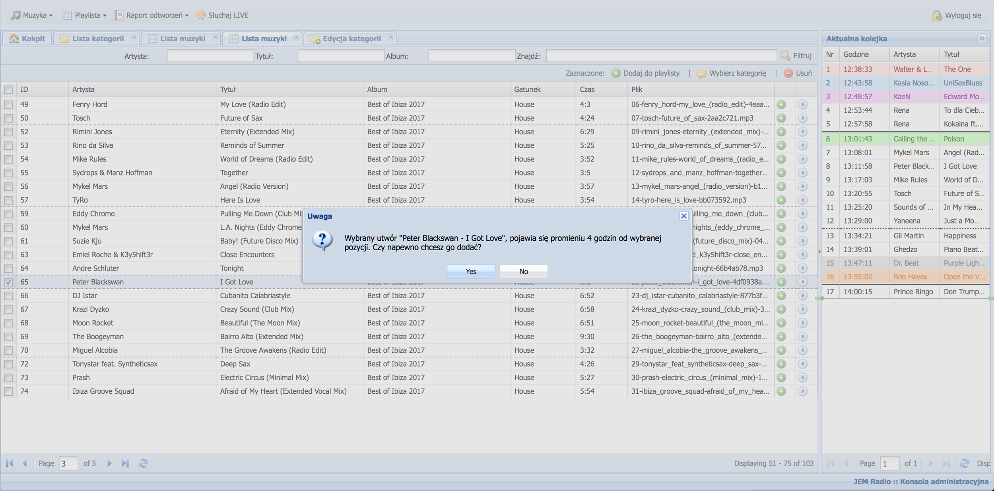Click the red Usuń delete icon
This screenshot has width=994, height=491.
[x=788, y=73]
